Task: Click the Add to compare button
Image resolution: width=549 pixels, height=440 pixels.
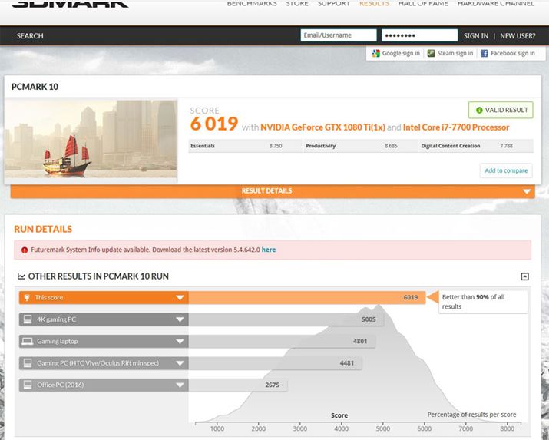Action: click(506, 170)
